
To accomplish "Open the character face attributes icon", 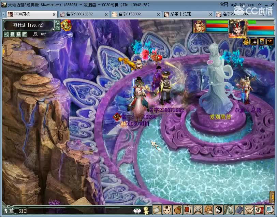I will click(x=167, y=209).
